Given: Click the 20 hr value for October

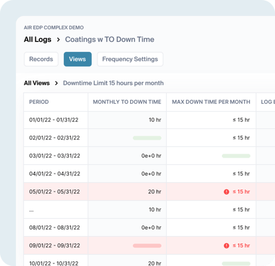Looking at the screenshot, I should pos(155,263).
